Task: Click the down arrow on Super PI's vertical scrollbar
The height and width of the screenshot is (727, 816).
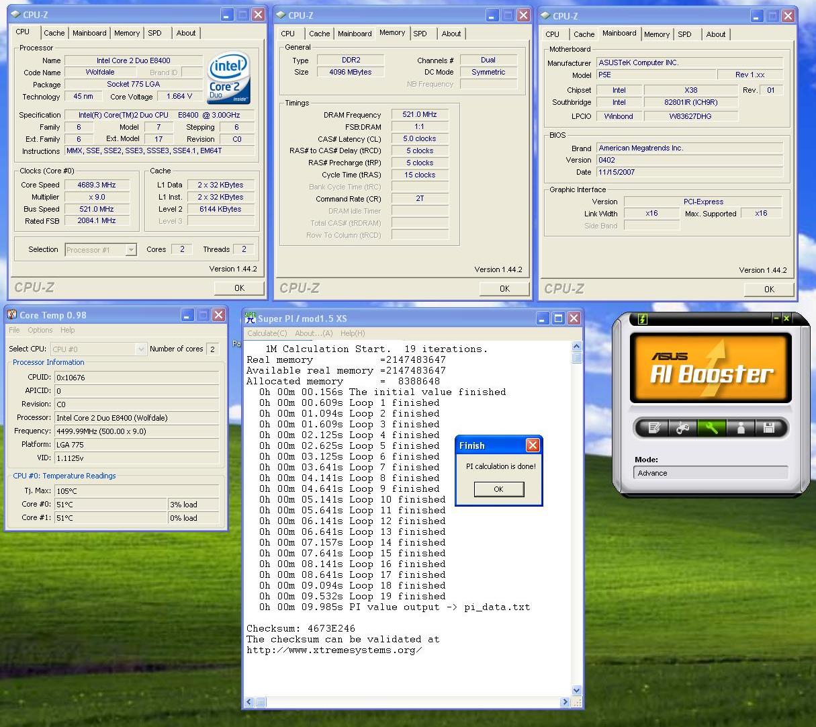Action: 576,690
